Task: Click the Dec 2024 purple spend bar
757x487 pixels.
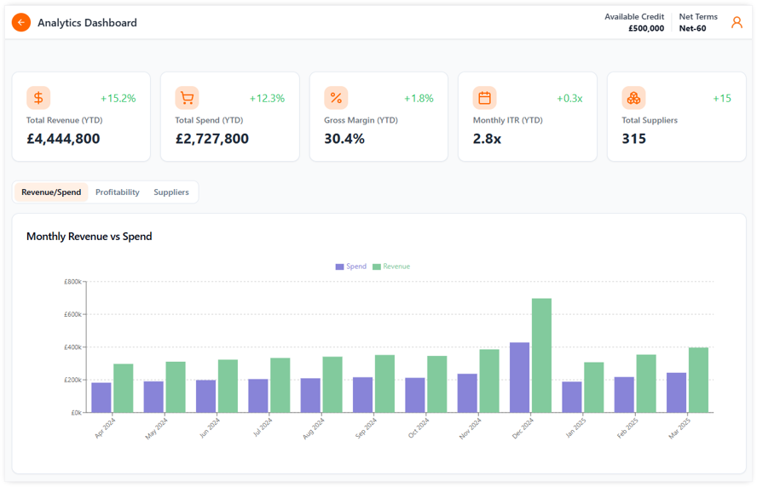Action: pos(519,378)
